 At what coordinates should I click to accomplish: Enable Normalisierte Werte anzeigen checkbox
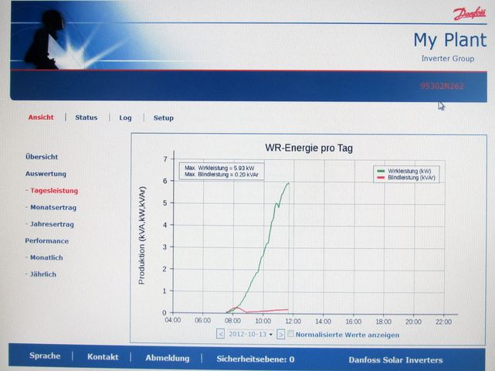290,334
